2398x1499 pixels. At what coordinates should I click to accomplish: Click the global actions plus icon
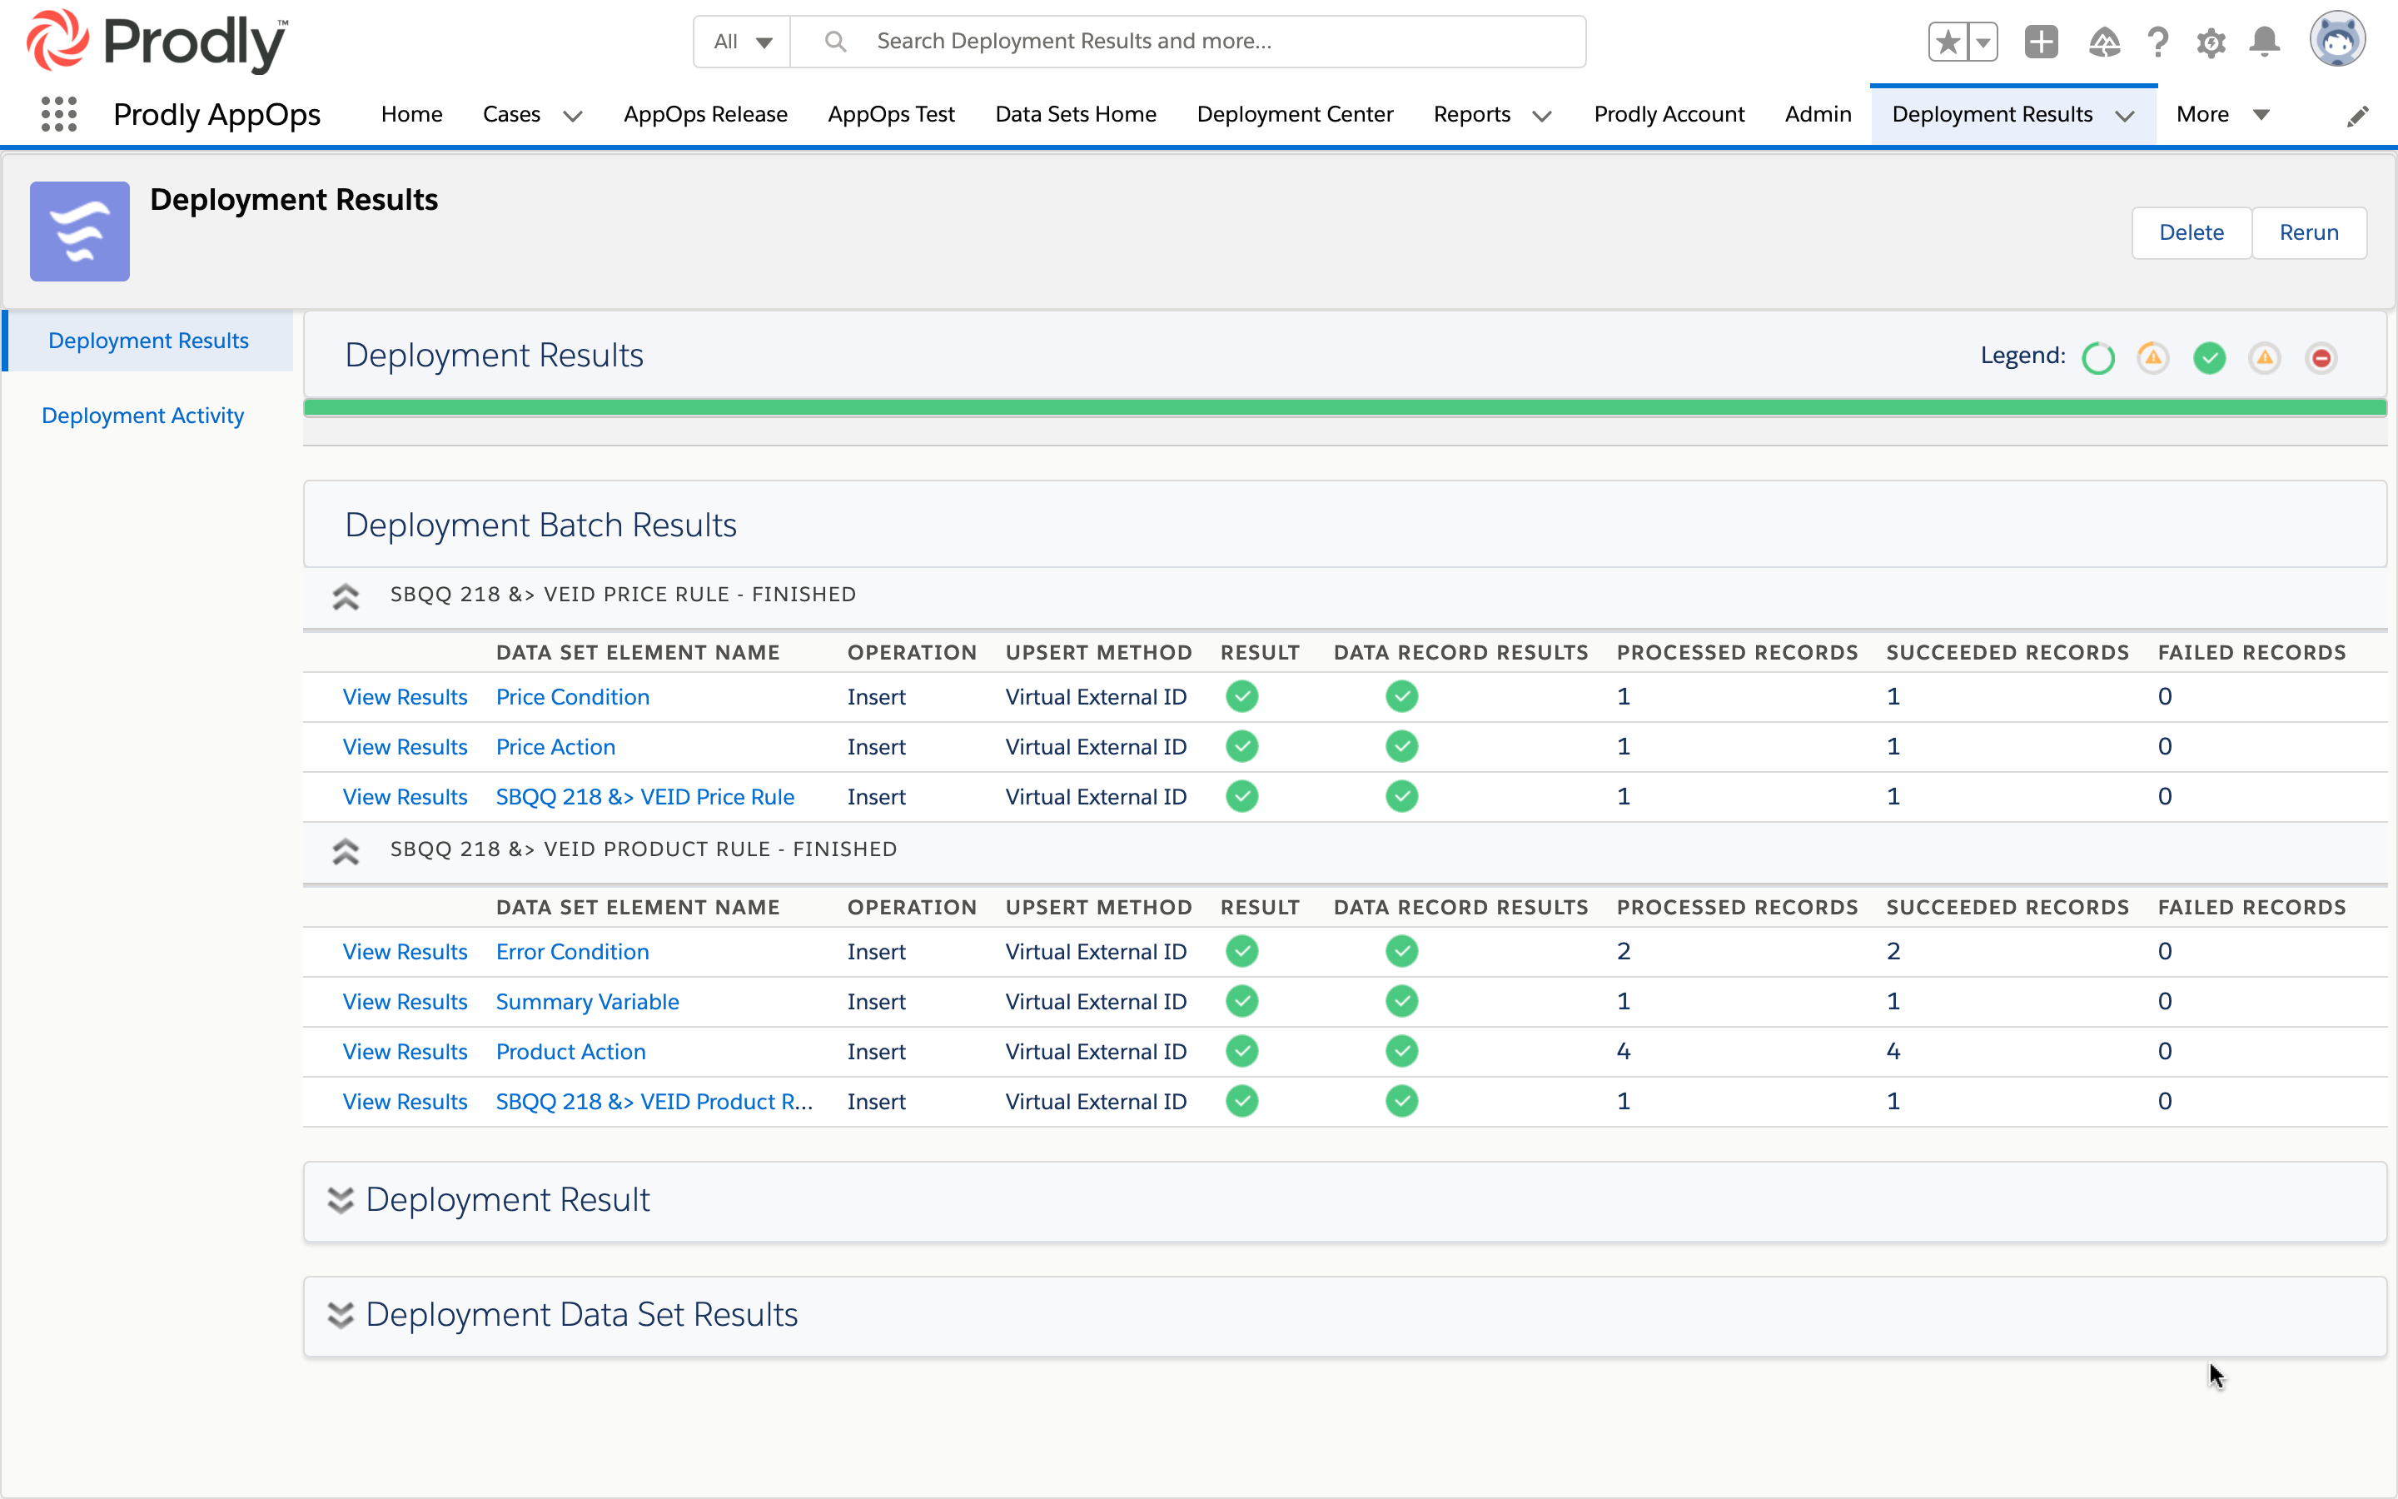coord(2042,42)
